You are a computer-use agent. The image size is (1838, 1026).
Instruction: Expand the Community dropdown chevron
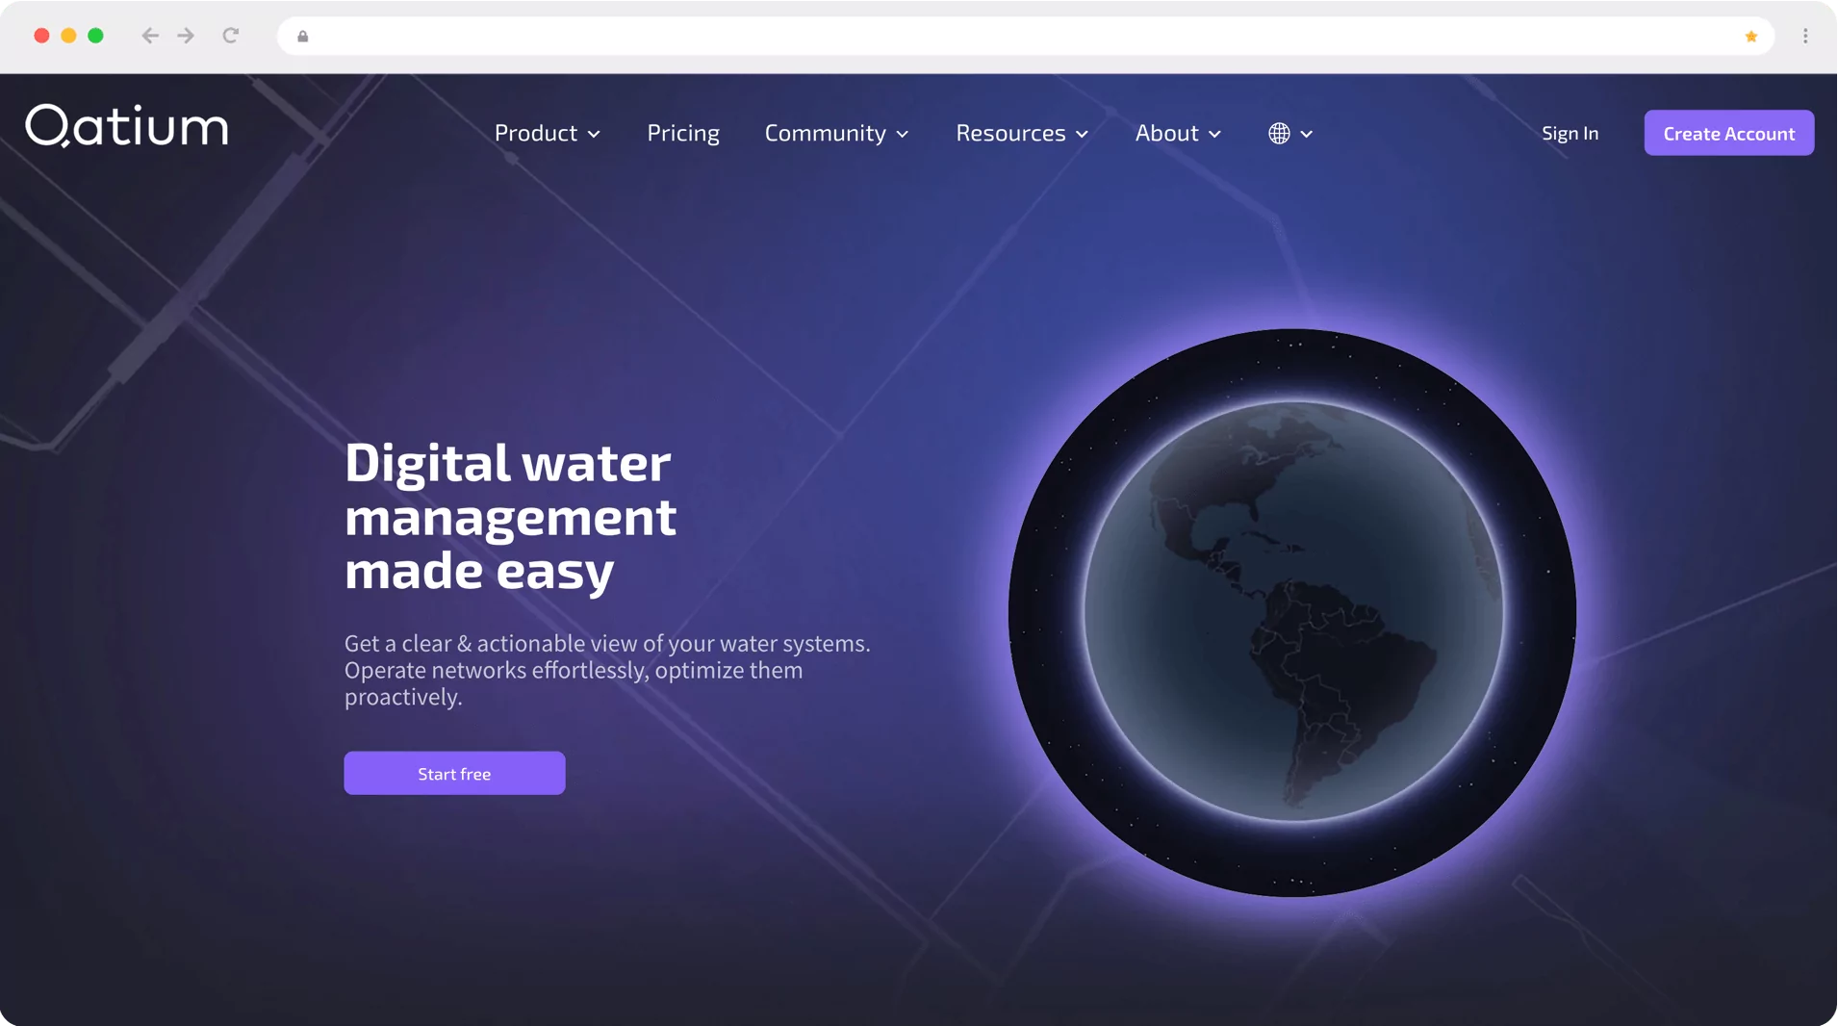click(903, 135)
